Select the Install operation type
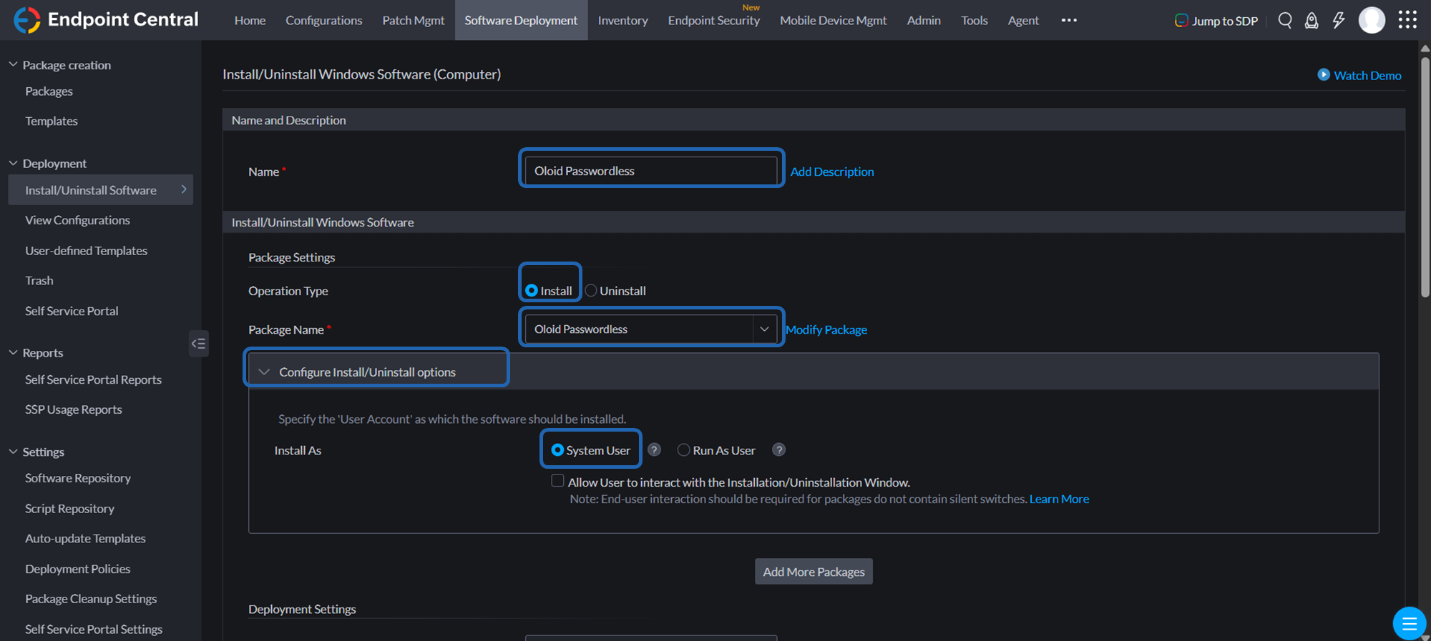1431x641 pixels. point(532,291)
